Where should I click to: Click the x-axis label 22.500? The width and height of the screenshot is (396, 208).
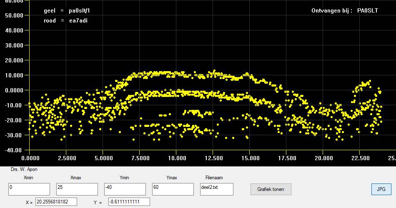click(x=361, y=158)
